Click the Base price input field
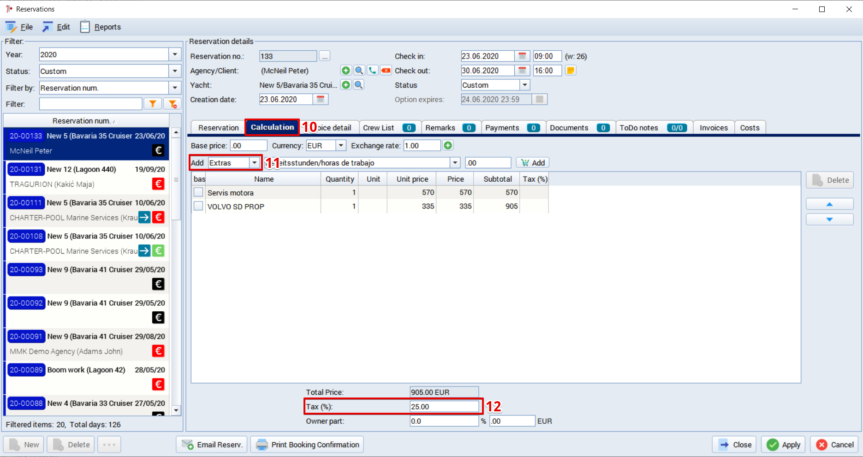This screenshot has height=457, width=863. pos(249,145)
